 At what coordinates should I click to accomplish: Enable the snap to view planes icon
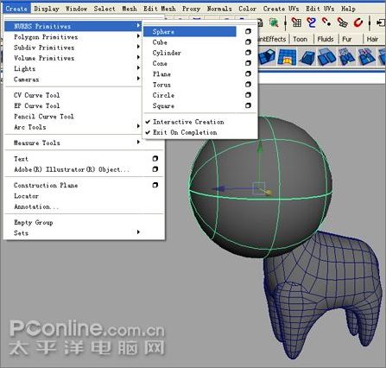tap(342, 22)
